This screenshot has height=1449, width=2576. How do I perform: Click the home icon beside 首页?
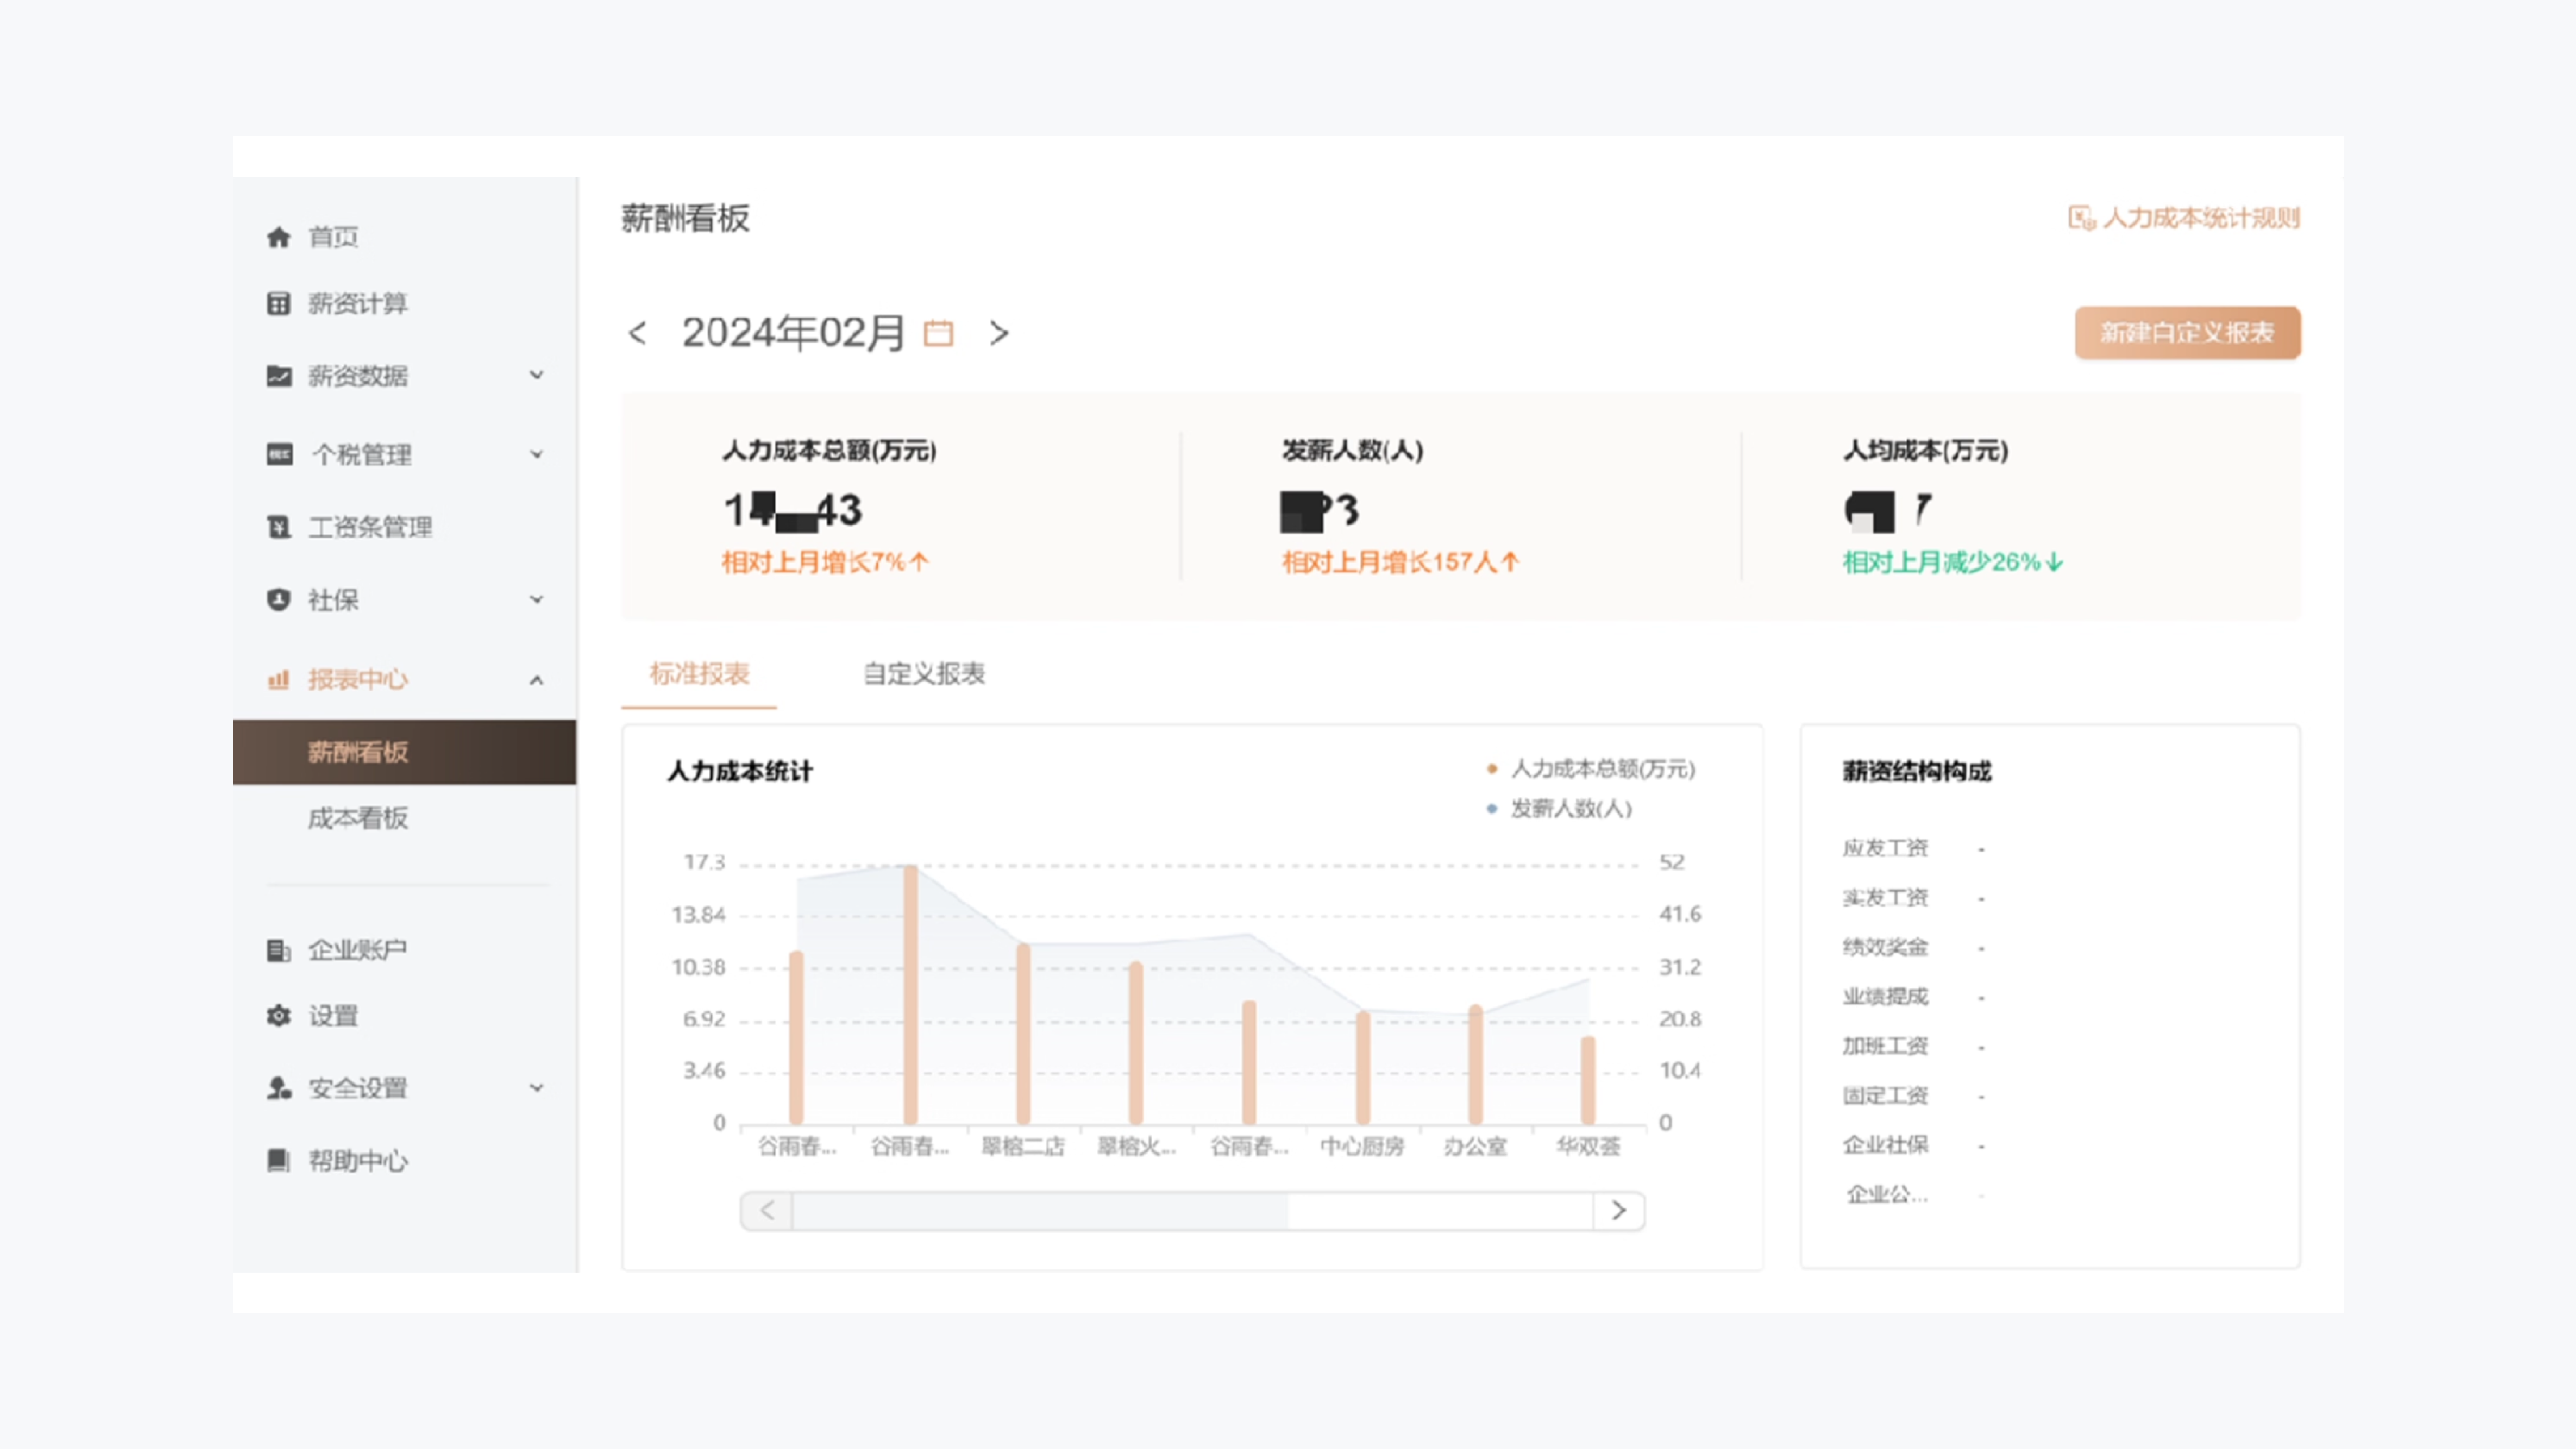coord(278,237)
